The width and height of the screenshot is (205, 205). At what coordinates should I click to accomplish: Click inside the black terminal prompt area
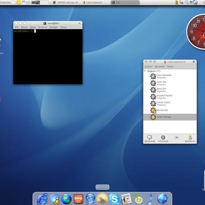[48, 57]
